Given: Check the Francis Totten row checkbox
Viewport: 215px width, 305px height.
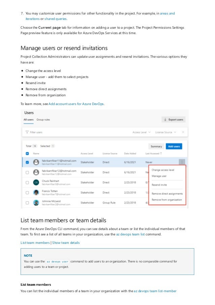Looking at the screenshot, I should point(27,193).
